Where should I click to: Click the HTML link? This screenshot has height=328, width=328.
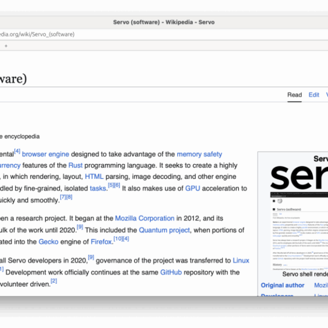click(94, 177)
